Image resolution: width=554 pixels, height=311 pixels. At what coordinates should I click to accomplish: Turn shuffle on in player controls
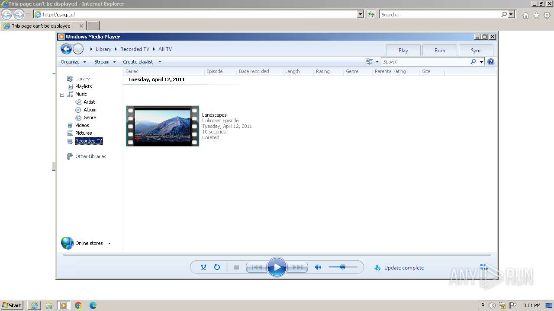[203, 267]
